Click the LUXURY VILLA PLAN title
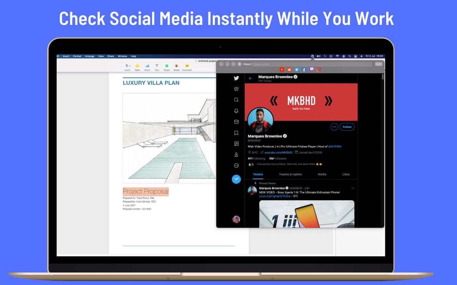 pos(151,83)
